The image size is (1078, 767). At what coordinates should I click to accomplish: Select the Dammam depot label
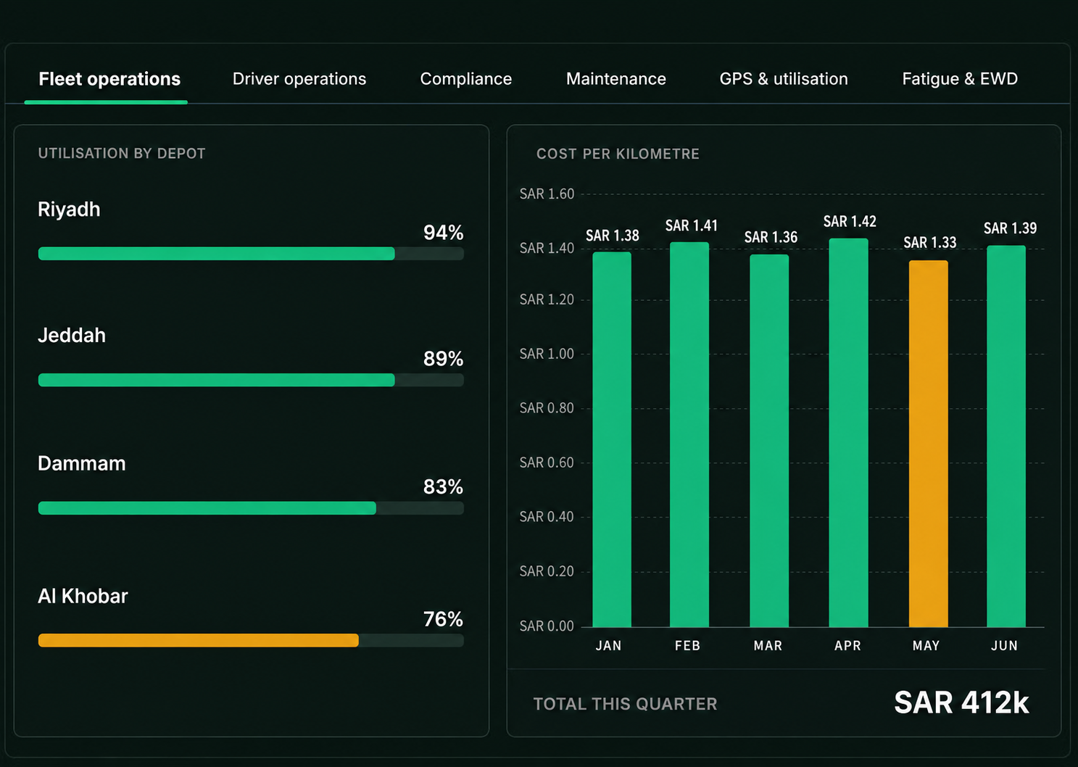pyautogui.click(x=82, y=464)
